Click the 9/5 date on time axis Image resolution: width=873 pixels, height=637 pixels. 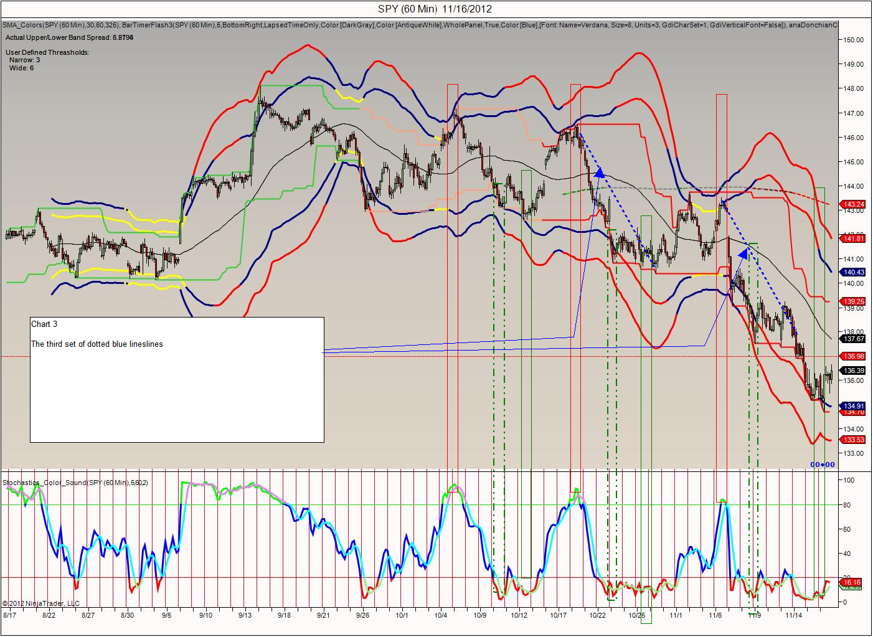(x=167, y=615)
